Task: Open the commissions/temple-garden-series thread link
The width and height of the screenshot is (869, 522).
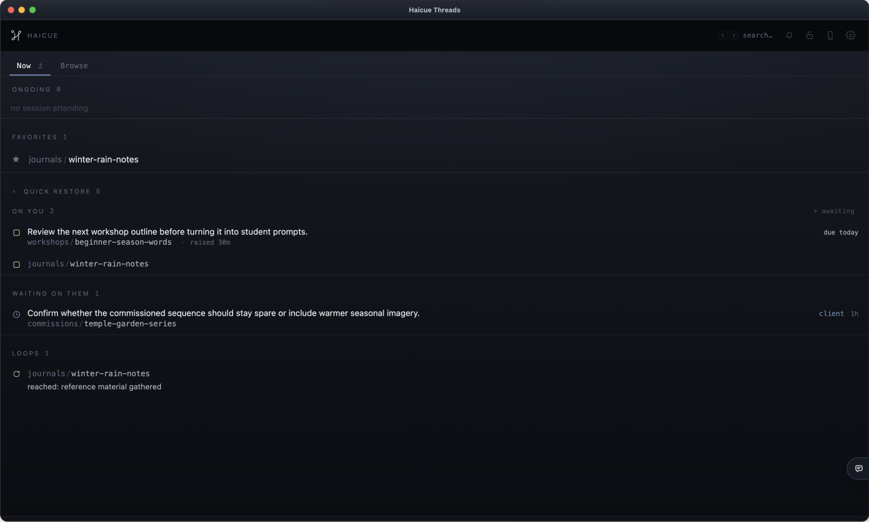Action: (102, 324)
